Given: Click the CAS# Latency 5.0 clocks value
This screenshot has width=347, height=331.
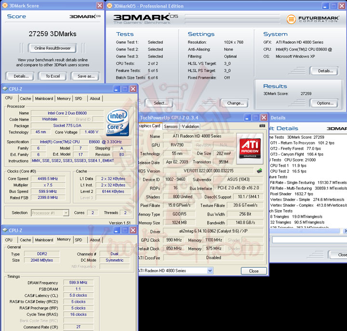Looking at the screenshot, I should (x=79, y=295).
